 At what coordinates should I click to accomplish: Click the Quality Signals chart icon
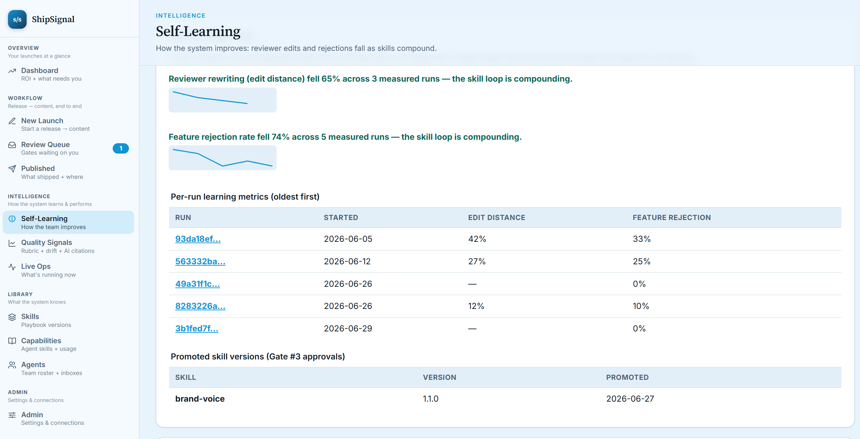pyautogui.click(x=12, y=243)
